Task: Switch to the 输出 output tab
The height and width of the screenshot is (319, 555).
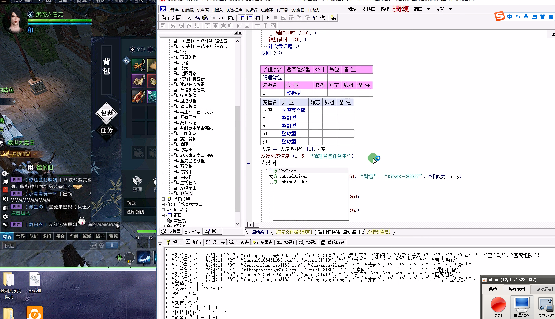Action: [194, 242]
